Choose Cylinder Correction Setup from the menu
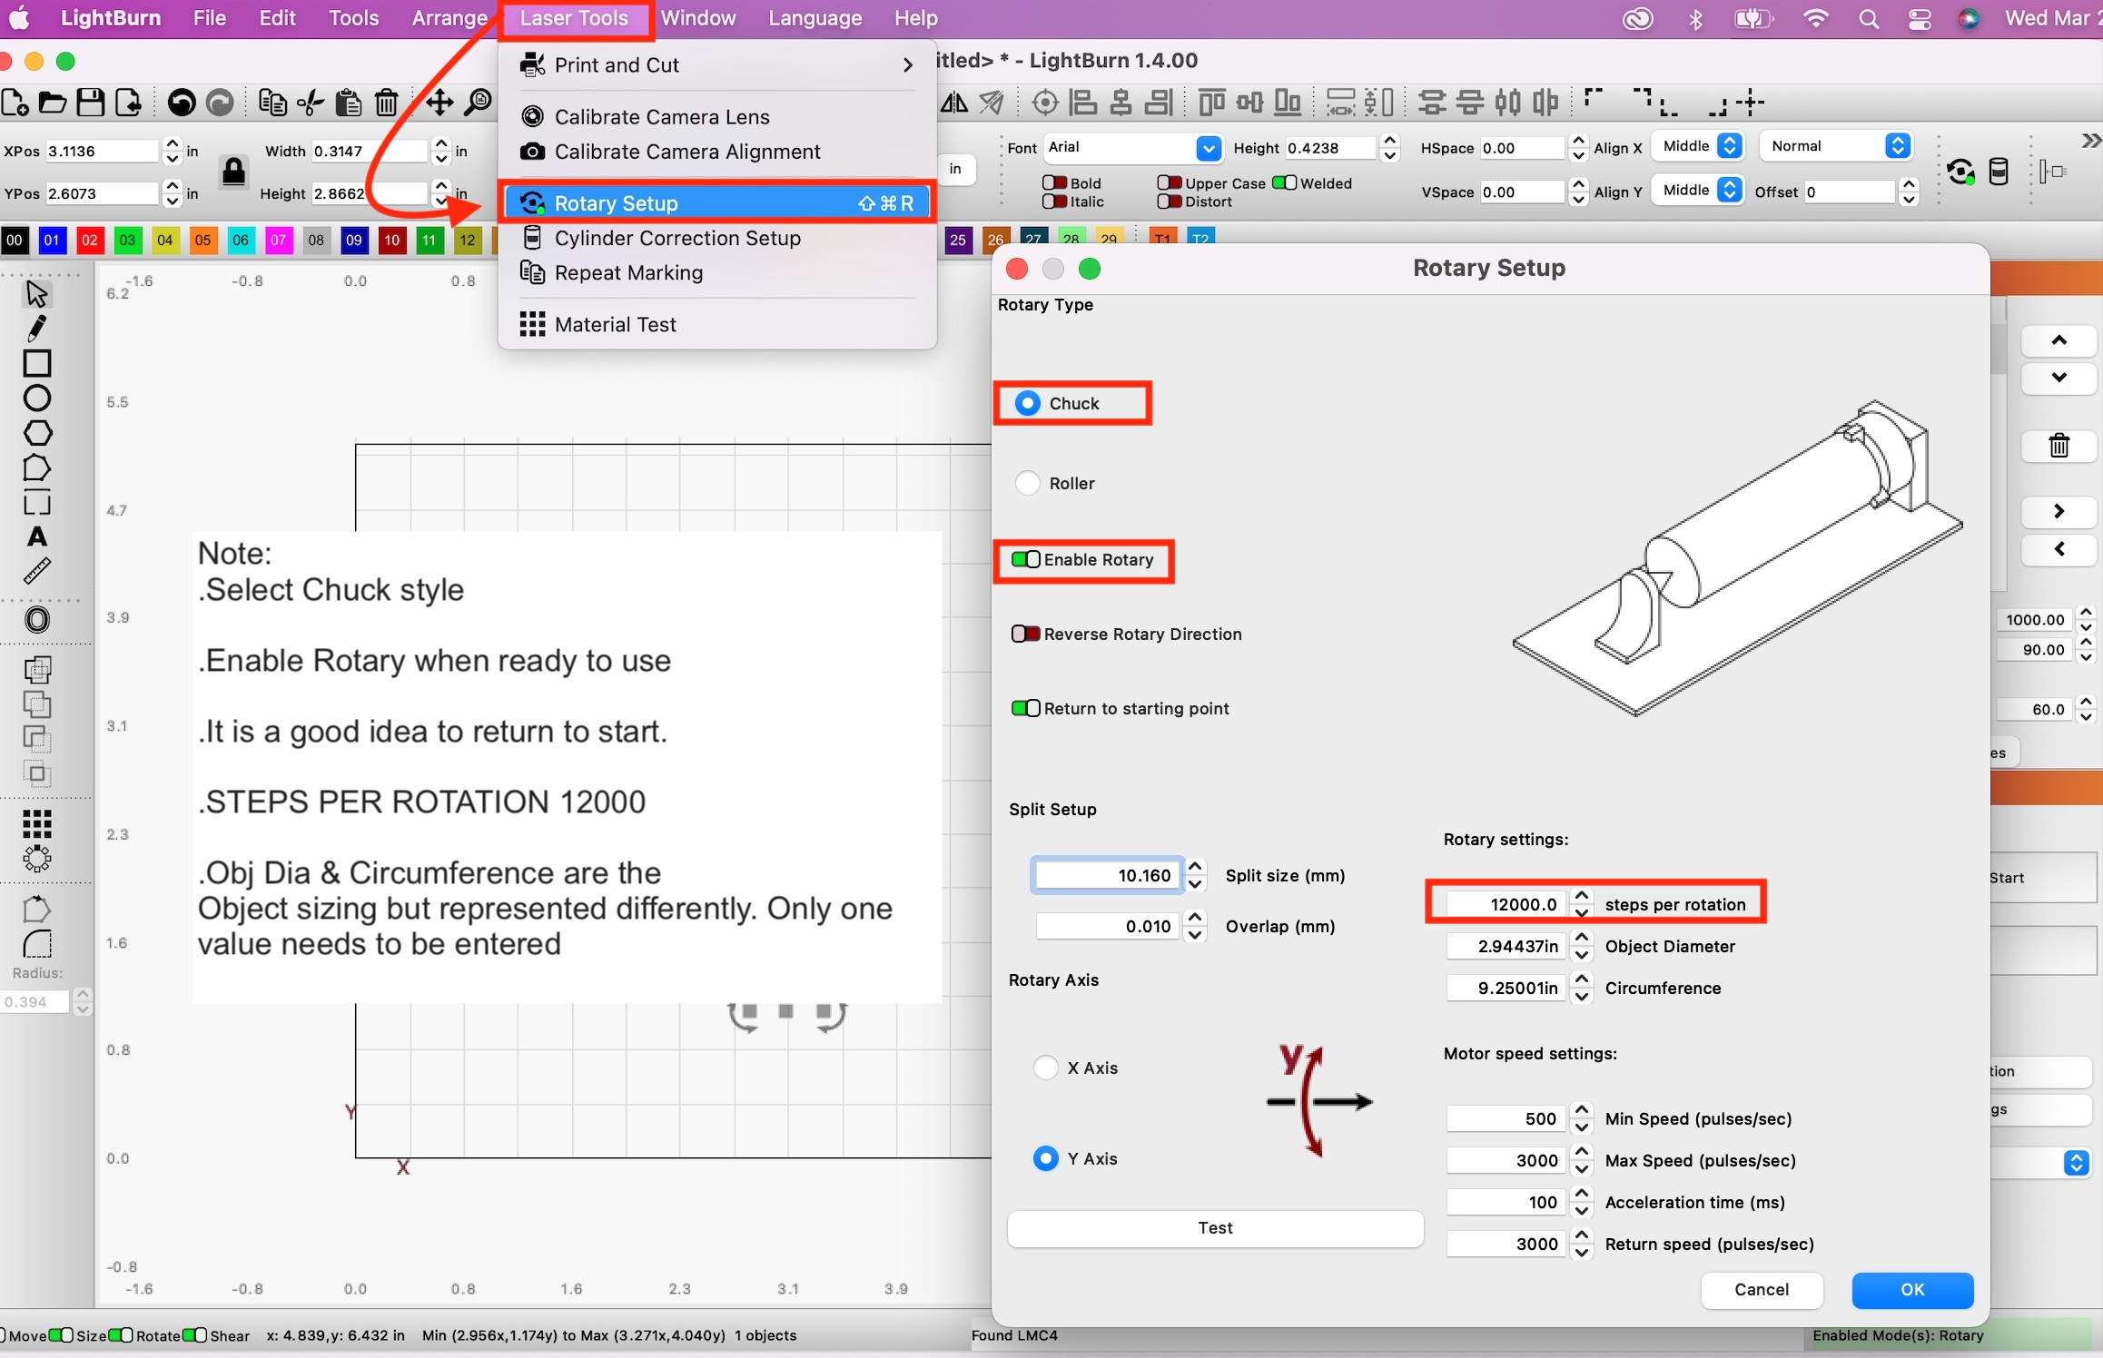Image resolution: width=2103 pixels, height=1358 pixels. coord(678,238)
